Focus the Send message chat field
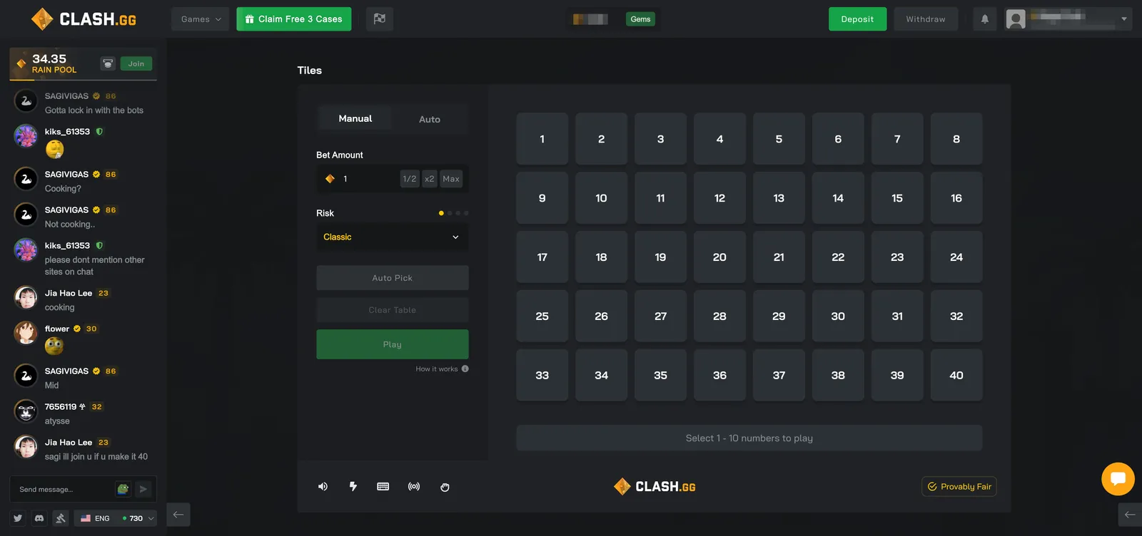 pos(64,489)
